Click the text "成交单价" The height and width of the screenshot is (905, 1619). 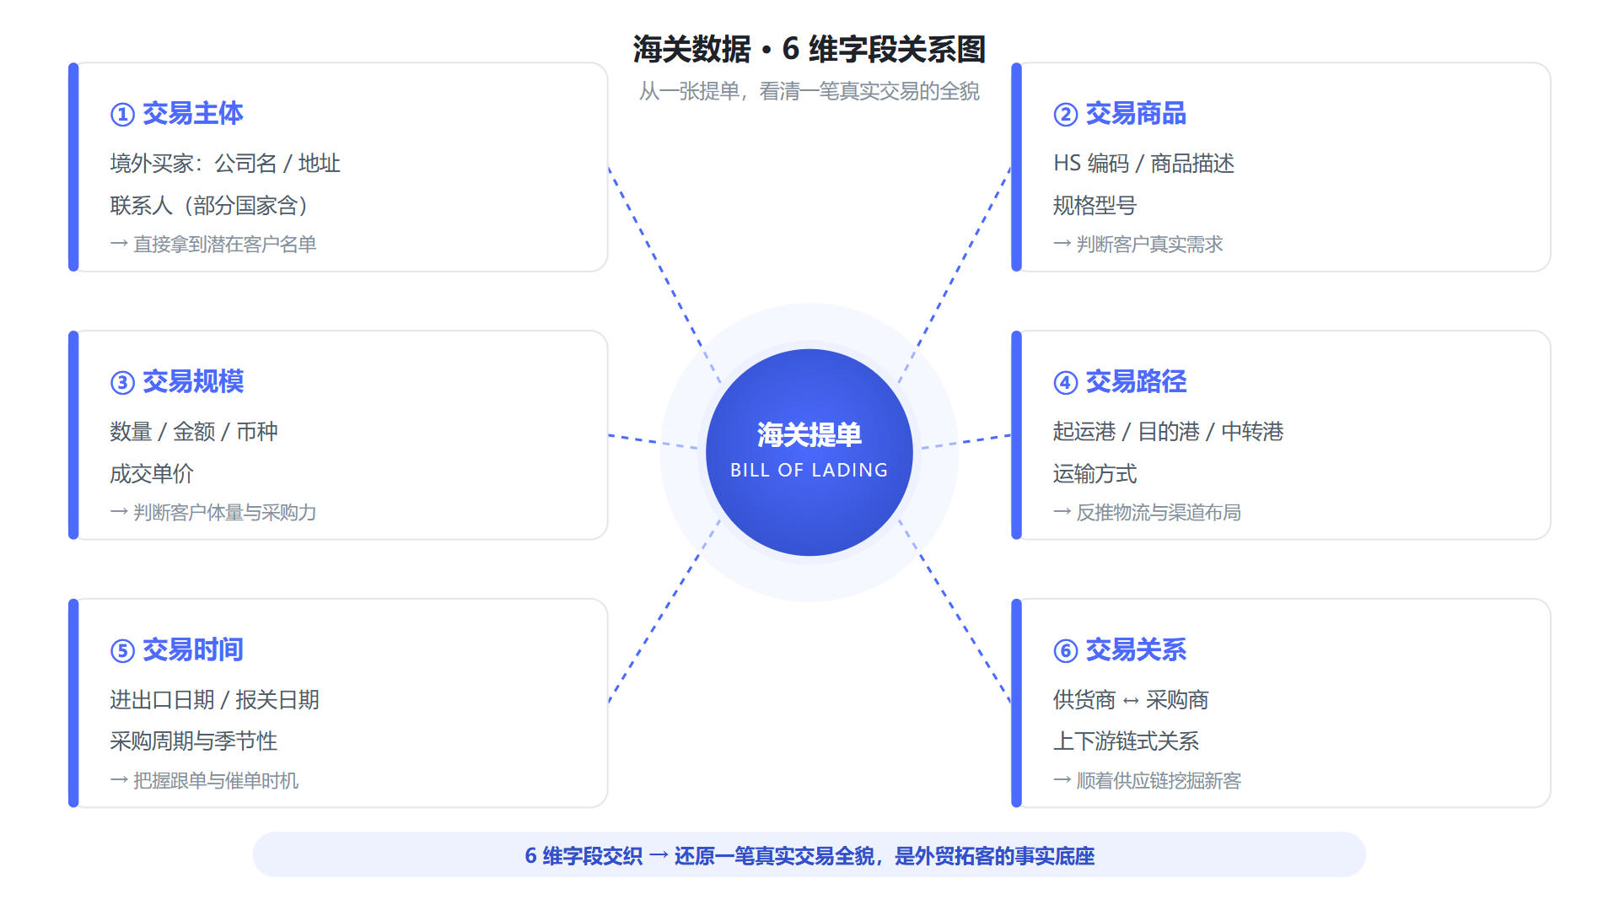[x=152, y=473]
